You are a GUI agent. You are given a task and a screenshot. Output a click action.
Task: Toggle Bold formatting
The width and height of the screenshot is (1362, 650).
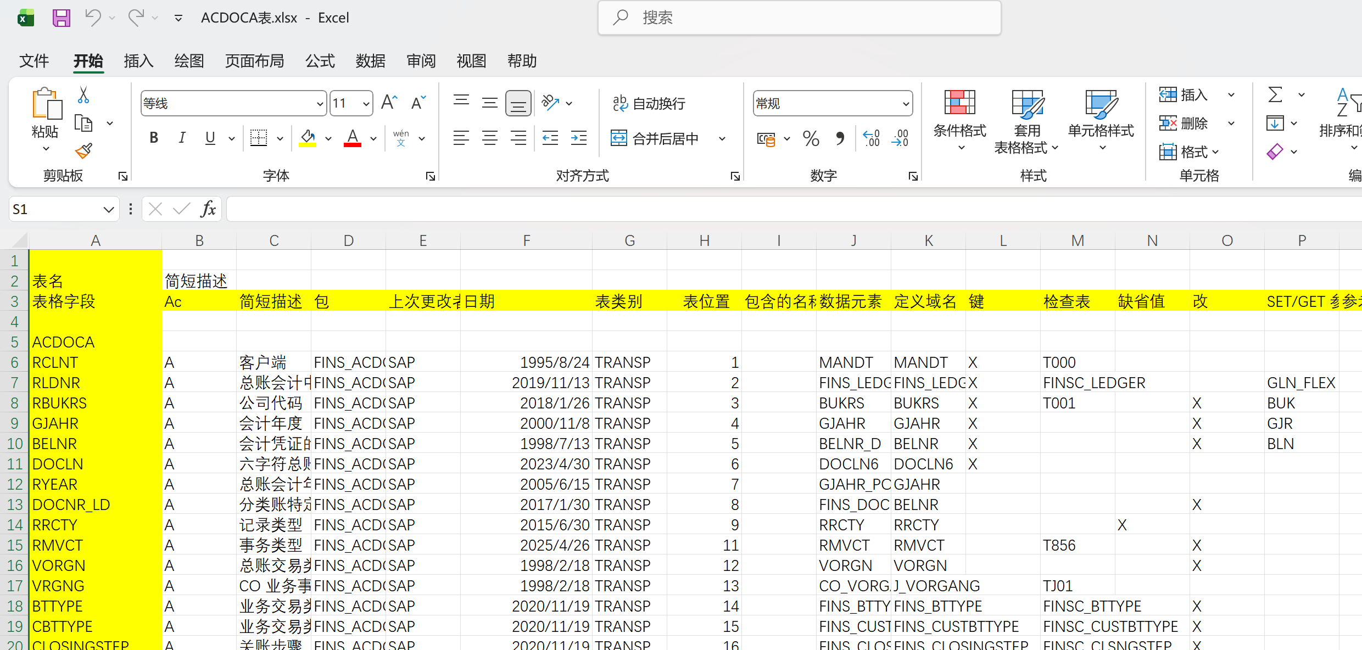tap(154, 138)
